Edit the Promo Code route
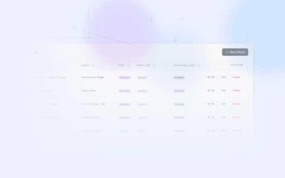 [x=223, y=104]
